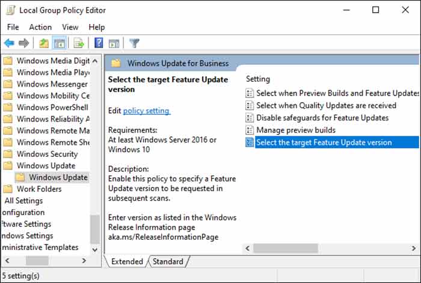Click the tree pane scroll down arrow
The height and width of the screenshot is (283, 421).
click(x=94, y=249)
